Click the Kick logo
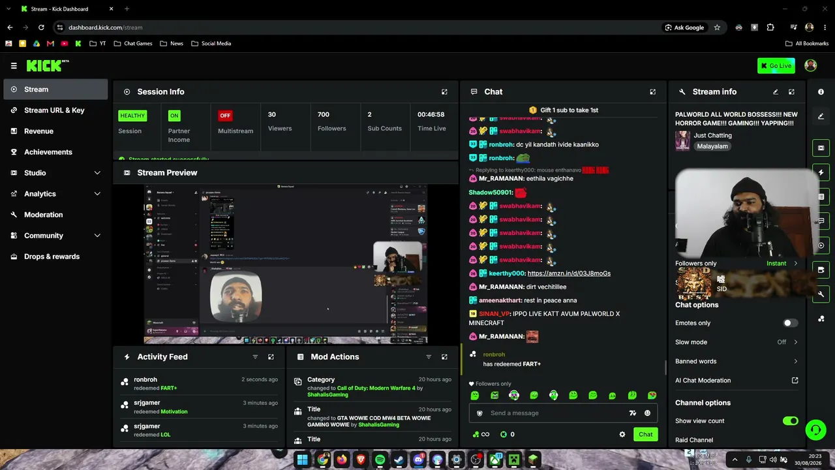Viewport: 835px width, 470px height. [x=48, y=65]
